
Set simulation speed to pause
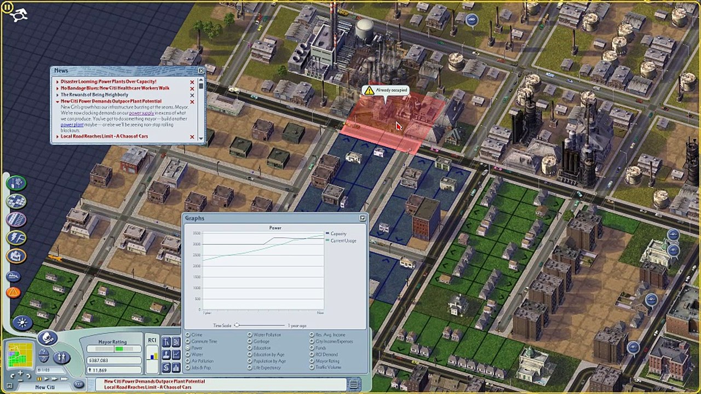(40, 379)
